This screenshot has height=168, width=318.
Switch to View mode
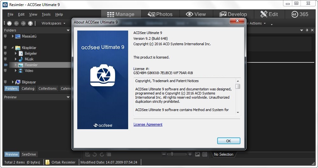(196, 14)
